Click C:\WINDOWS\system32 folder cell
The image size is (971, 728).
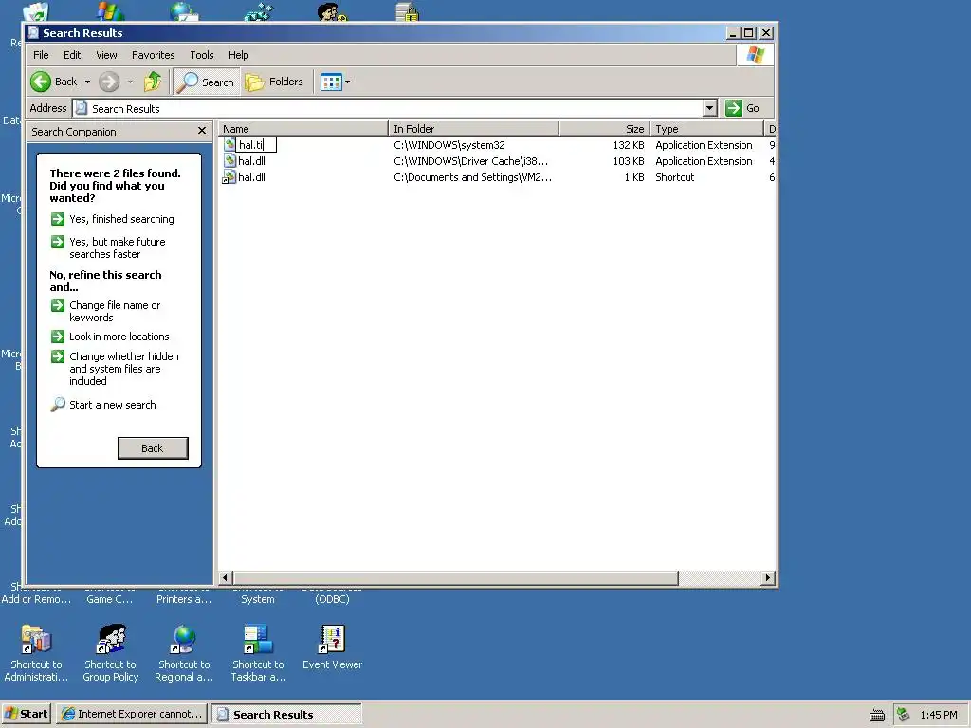coord(449,145)
